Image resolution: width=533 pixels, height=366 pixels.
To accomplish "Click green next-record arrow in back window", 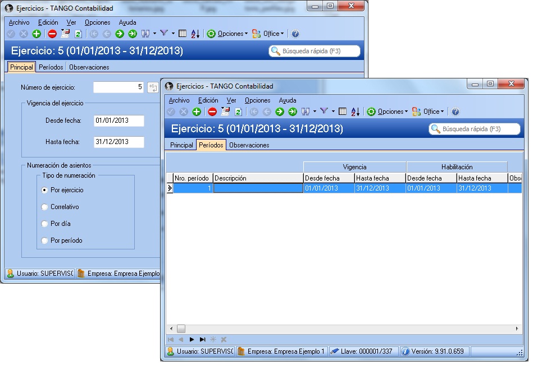I will coord(119,34).
